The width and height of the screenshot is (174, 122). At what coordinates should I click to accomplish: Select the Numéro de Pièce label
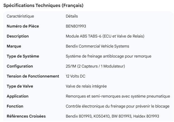click(23, 26)
